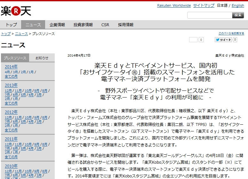
Task: Click inside the search text field
Action: coord(209,15)
